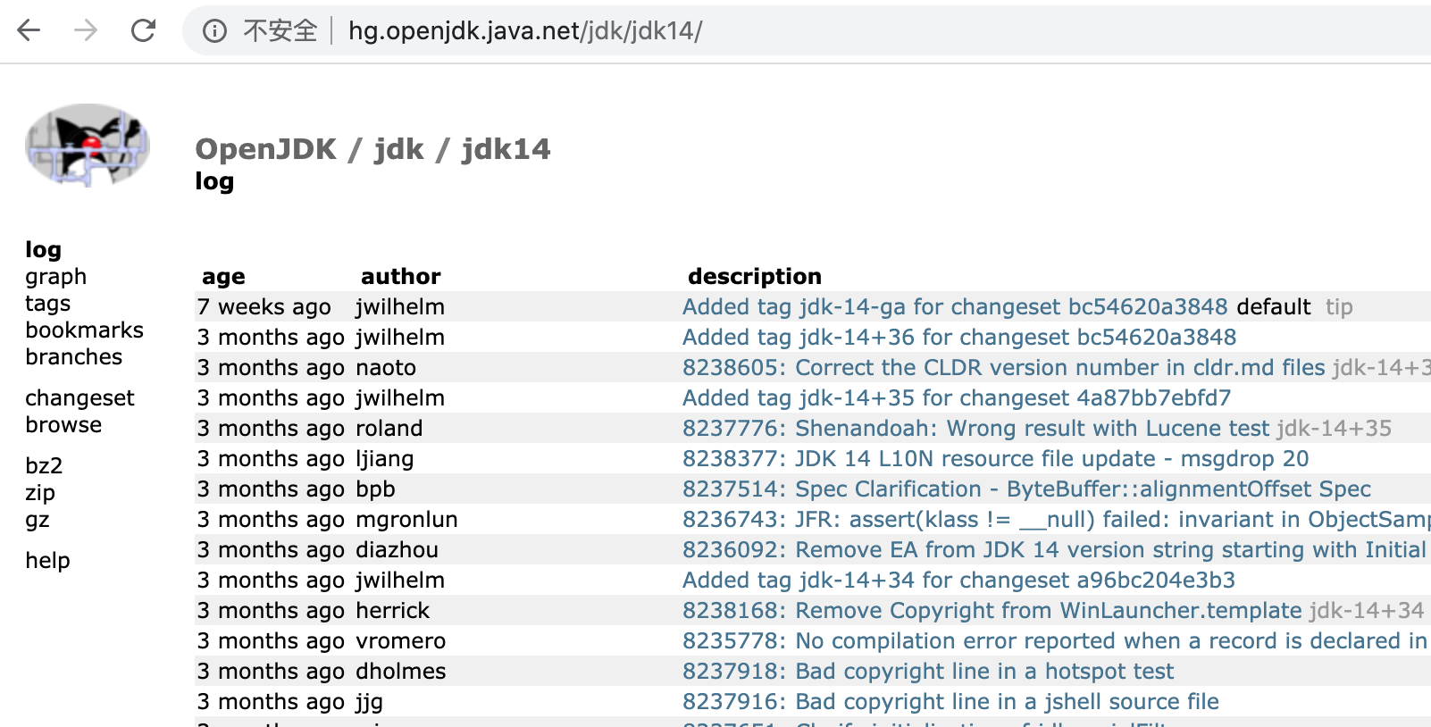Click author 'bpb' cell
This screenshot has width=1431, height=727.
376,489
